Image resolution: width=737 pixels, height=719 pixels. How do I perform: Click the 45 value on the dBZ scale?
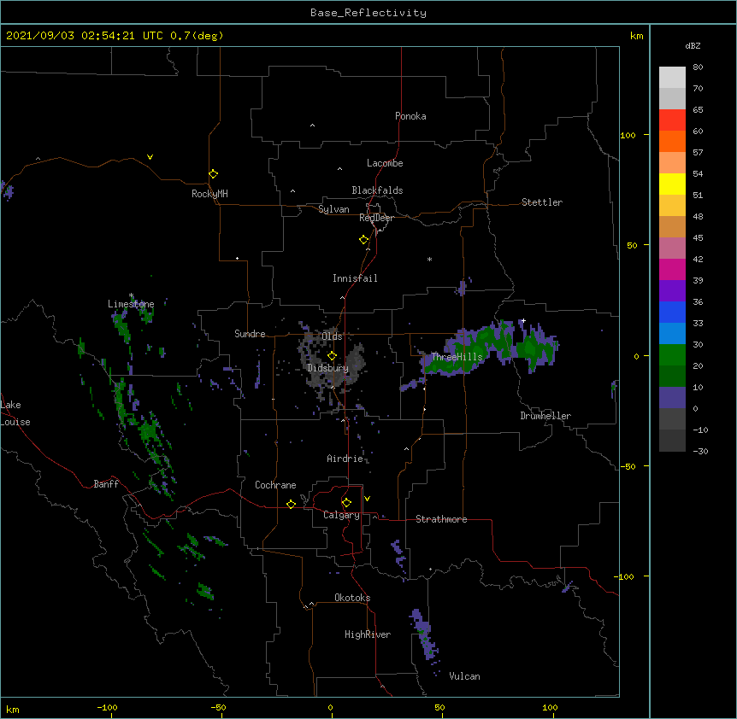pyautogui.click(x=698, y=237)
